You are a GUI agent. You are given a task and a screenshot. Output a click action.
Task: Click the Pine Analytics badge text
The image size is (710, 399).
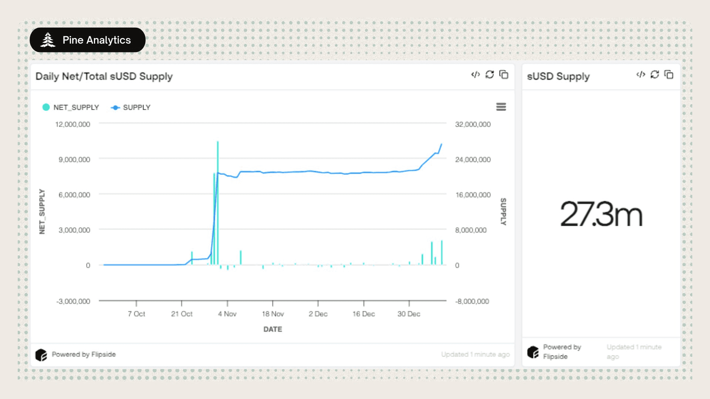[97, 40]
